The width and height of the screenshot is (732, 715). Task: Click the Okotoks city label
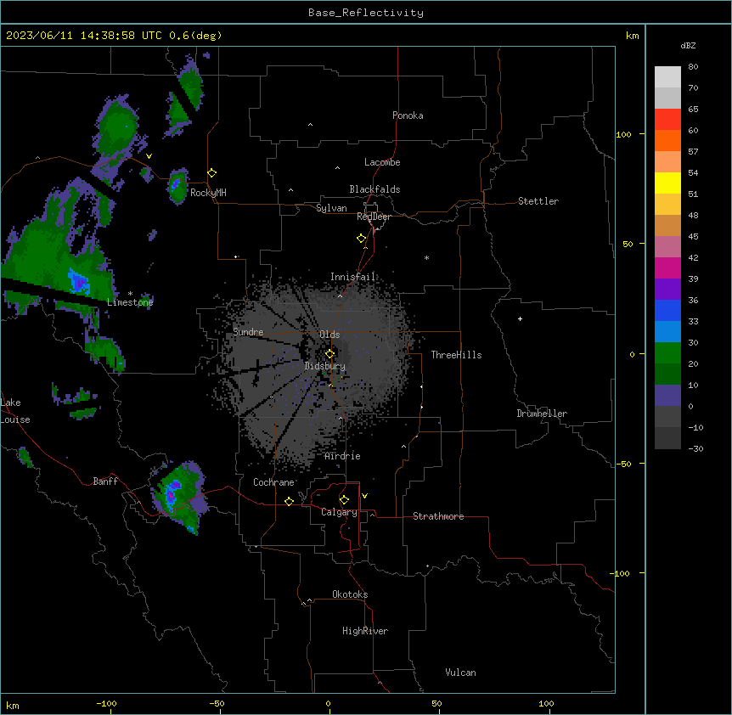click(350, 594)
